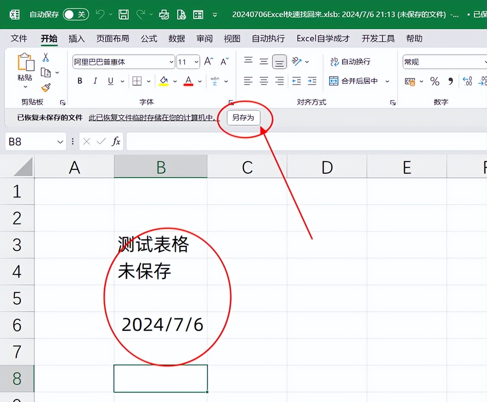Select the column D header

coord(327,167)
